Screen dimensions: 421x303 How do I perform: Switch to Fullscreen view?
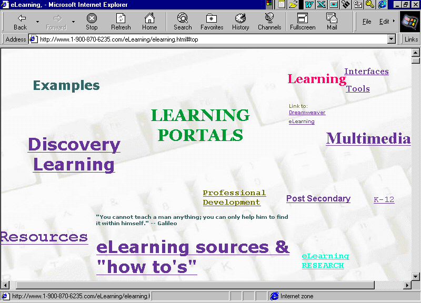point(303,22)
